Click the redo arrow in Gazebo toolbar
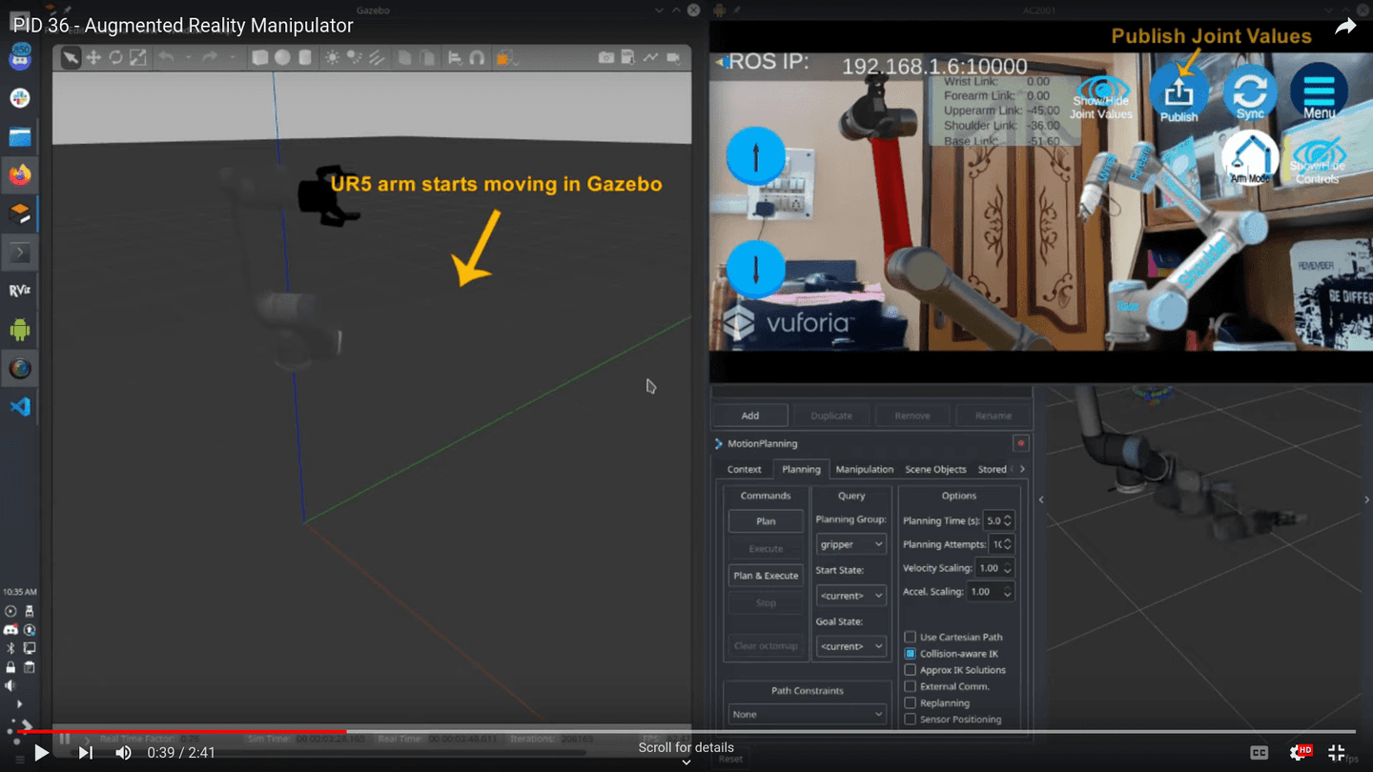This screenshot has width=1373, height=772. (210, 58)
